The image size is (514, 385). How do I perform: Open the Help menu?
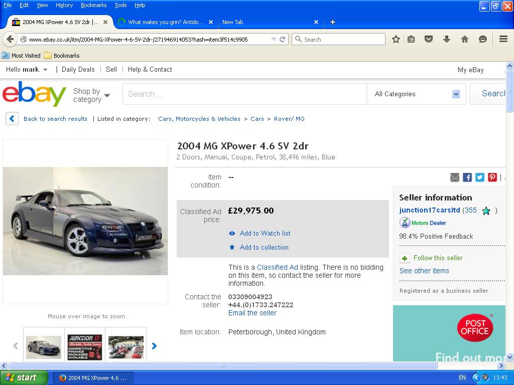(140, 5)
